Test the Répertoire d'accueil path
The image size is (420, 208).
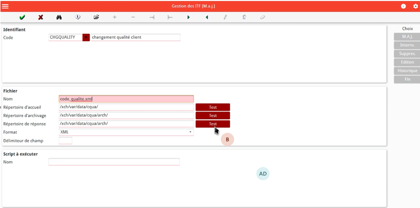click(x=213, y=107)
